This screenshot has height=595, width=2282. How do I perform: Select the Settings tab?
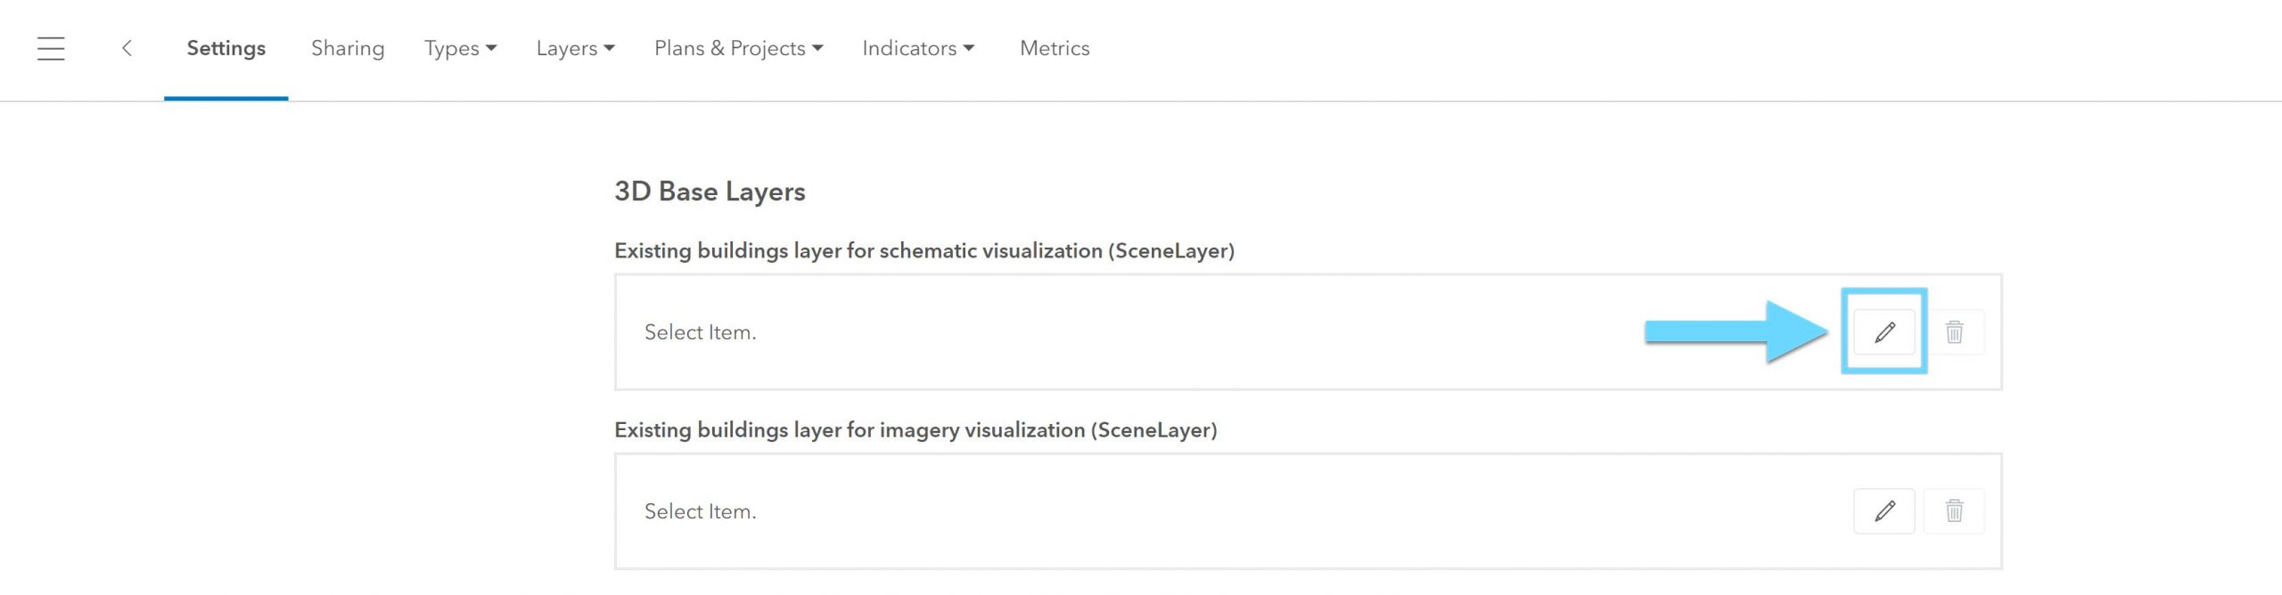point(226,49)
